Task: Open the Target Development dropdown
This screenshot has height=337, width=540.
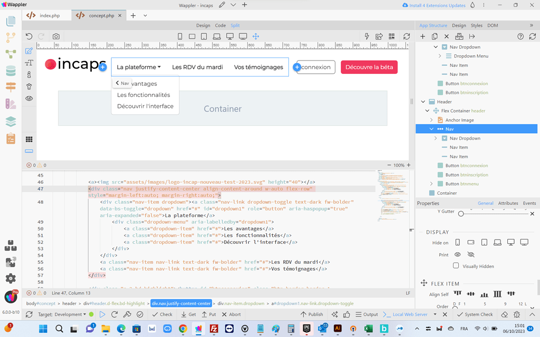Action: tap(66, 314)
